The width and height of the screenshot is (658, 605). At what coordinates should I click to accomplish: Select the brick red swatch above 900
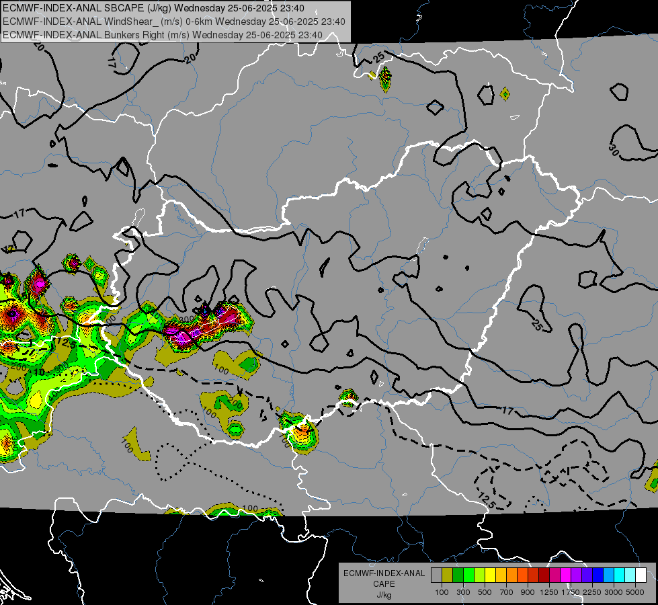(x=534, y=575)
